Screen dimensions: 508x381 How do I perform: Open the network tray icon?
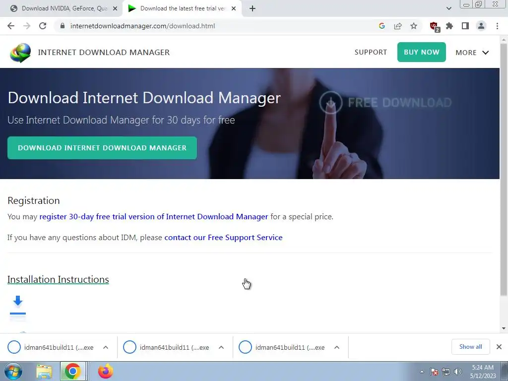[x=446, y=372]
